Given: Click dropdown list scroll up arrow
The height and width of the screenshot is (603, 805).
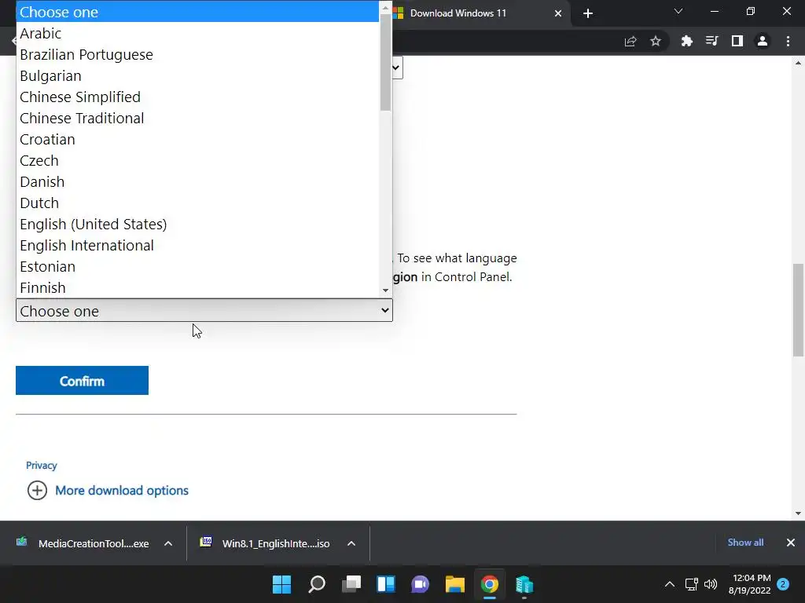Looking at the screenshot, I should 385,6.
